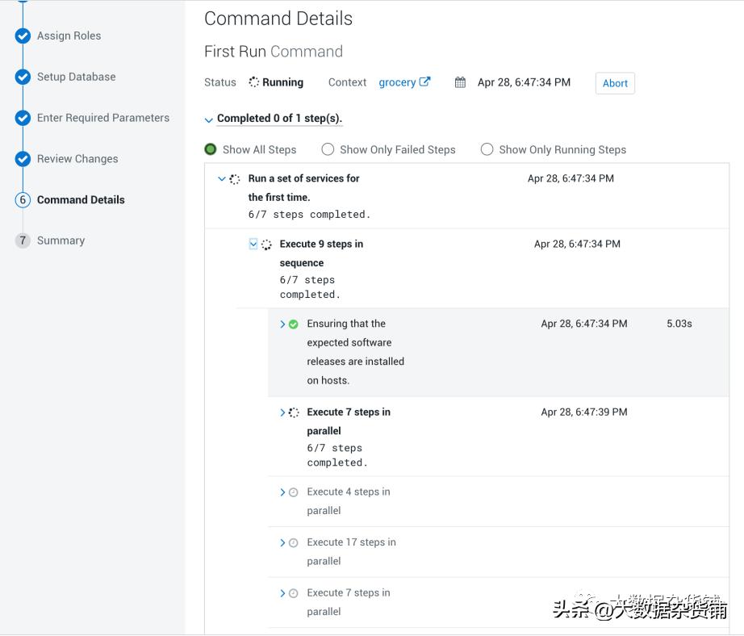The image size is (744, 636).
Task: Go to Enter Required Parameters step
Action: coord(102,118)
